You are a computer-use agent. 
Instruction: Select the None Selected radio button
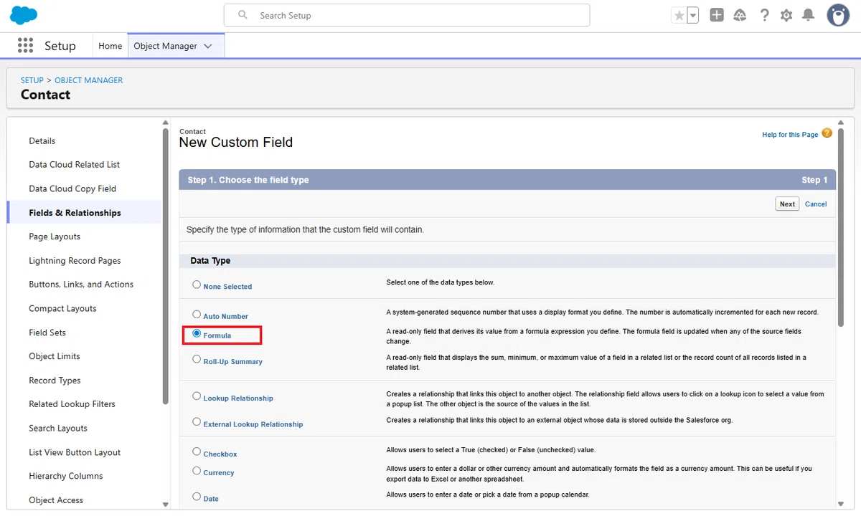pyautogui.click(x=197, y=285)
